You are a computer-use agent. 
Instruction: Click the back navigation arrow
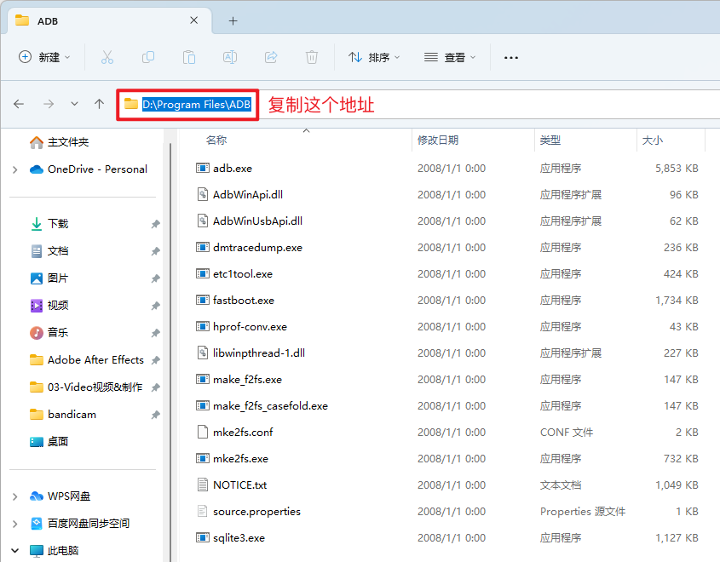click(x=18, y=104)
